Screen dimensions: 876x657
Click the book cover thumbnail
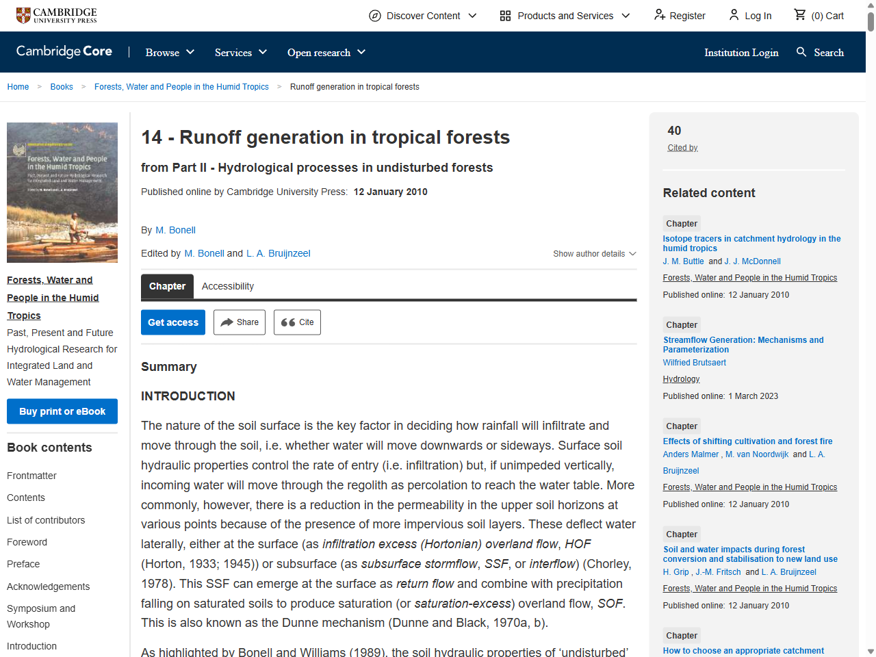[x=62, y=192]
